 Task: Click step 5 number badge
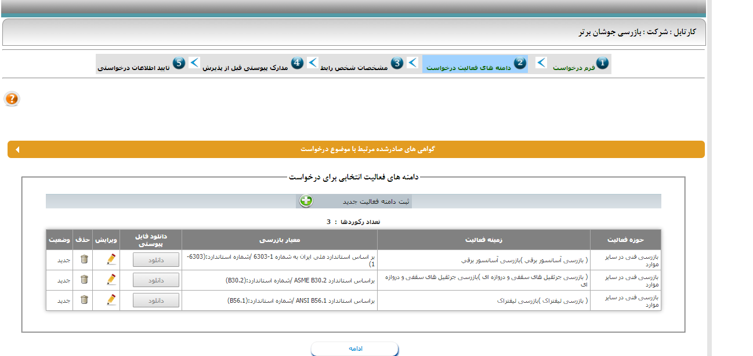[179, 63]
